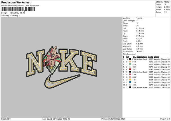The width and height of the screenshot is (171, 121).
Task: Select Up value '37.1 mm'
Action: (140, 33)
